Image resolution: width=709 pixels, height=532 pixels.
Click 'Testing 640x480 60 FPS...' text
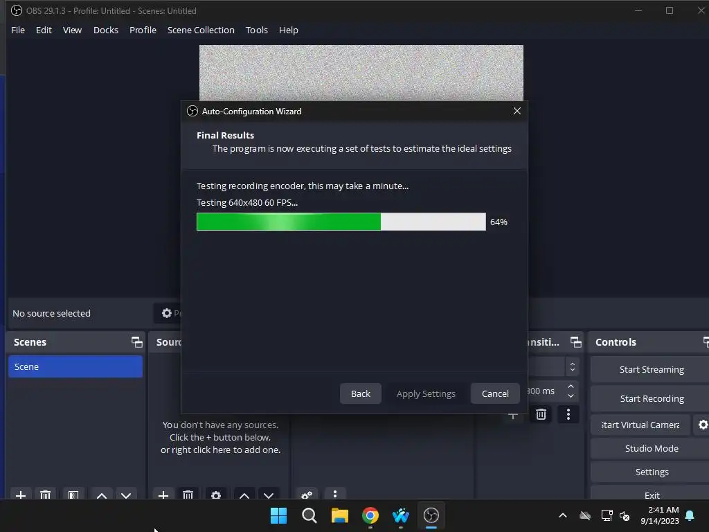[x=247, y=203]
